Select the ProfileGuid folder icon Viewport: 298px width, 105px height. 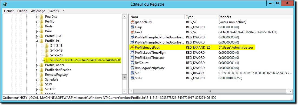coord(41,36)
